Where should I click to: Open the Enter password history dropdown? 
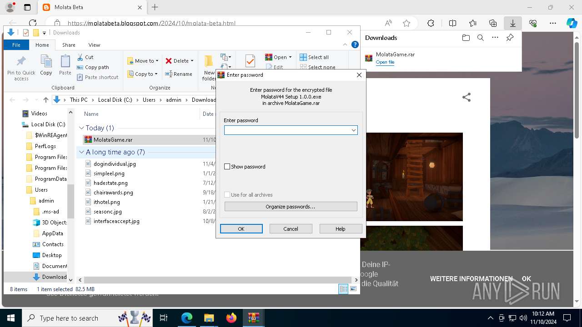[x=353, y=130]
